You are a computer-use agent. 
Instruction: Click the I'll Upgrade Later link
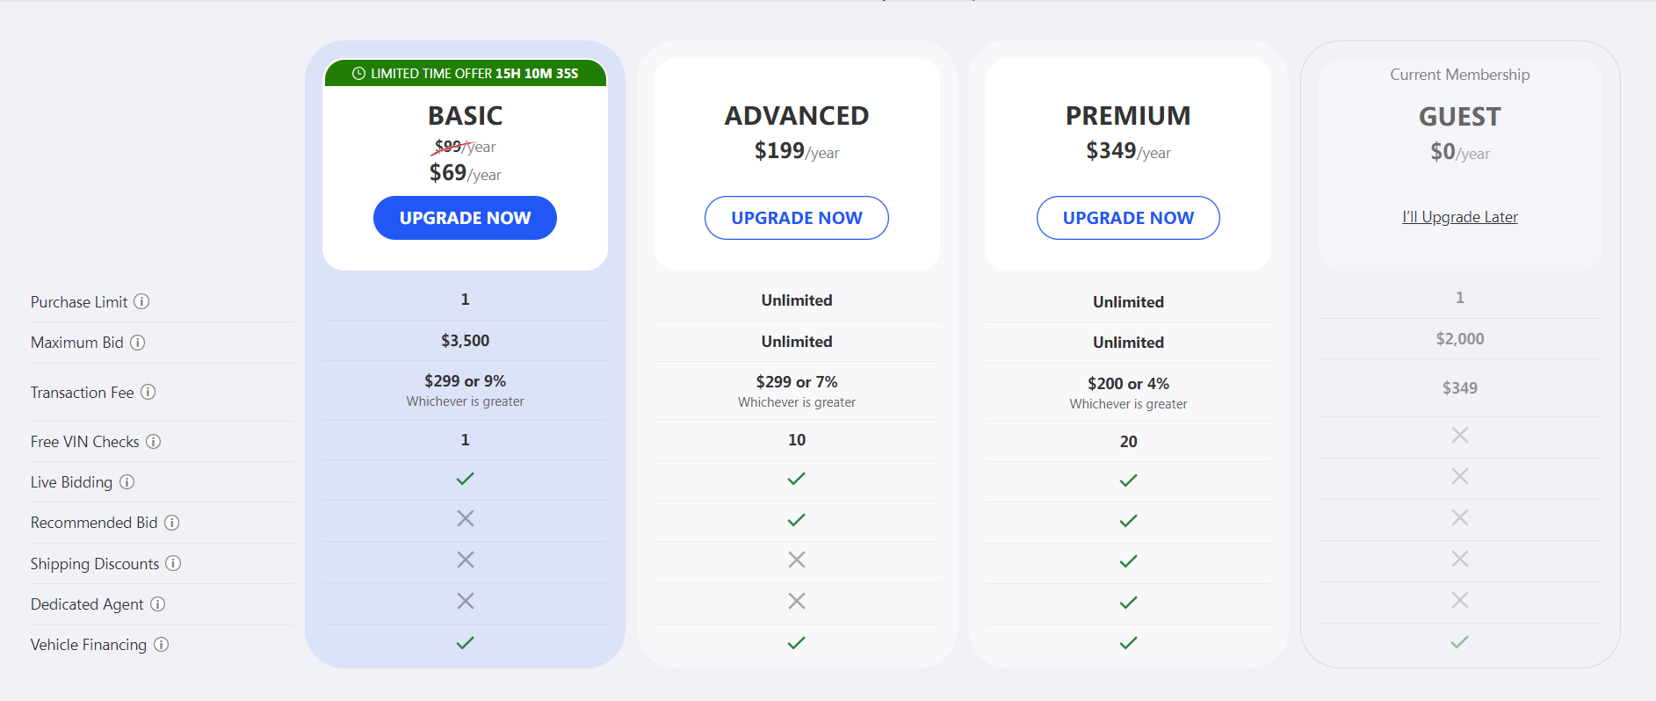[x=1460, y=217]
